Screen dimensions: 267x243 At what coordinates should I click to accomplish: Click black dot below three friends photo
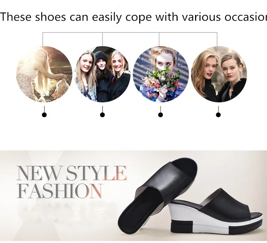(x=102, y=115)
